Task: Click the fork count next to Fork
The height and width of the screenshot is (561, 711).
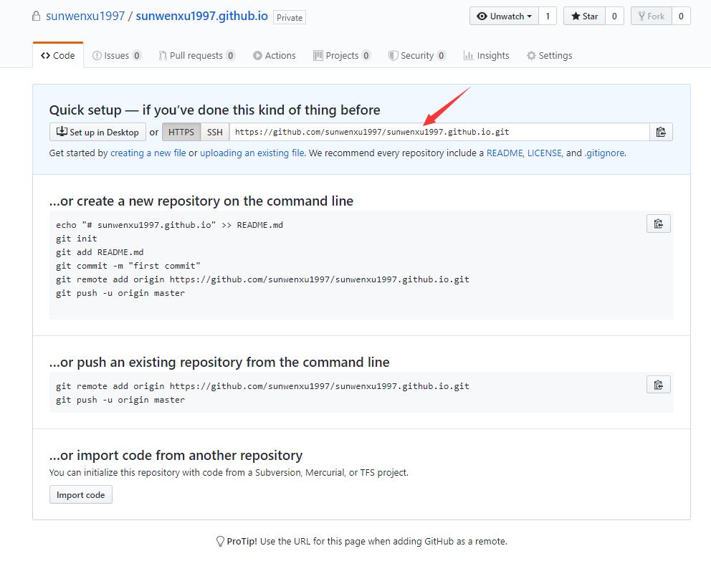Action: 681,16
